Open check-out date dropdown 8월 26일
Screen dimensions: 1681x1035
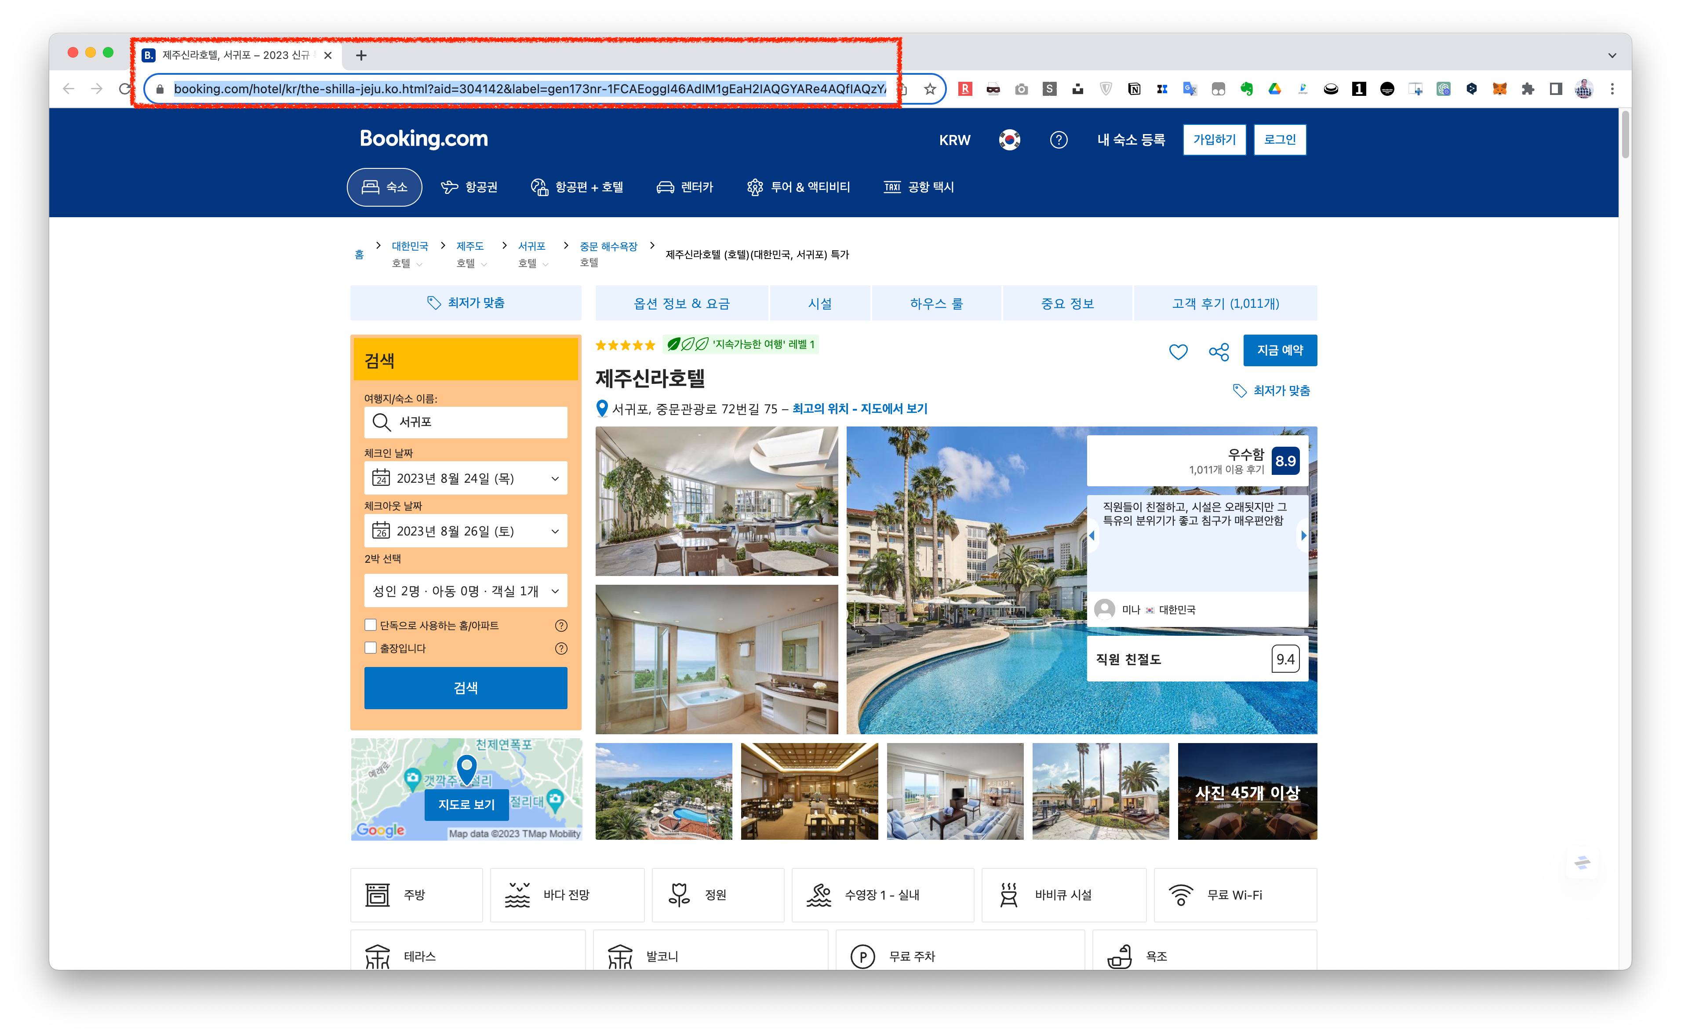(465, 531)
